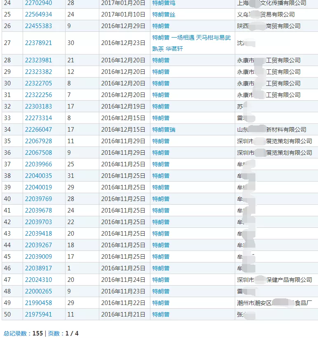Select date 2016年11月21日 in row 50
This screenshot has height=338, width=318.
[123, 314]
